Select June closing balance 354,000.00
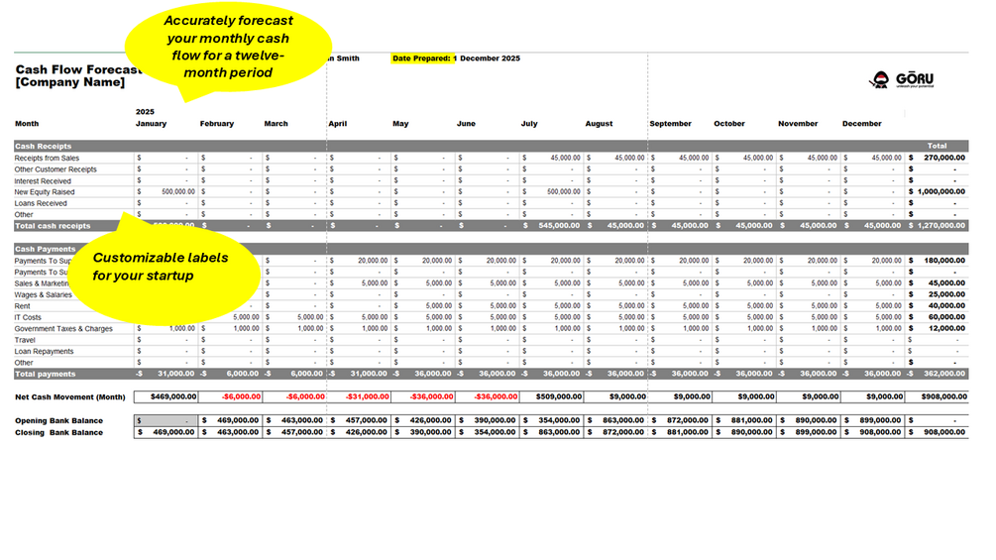The height and width of the screenshot is (560, 996). [x=488, y=432]
